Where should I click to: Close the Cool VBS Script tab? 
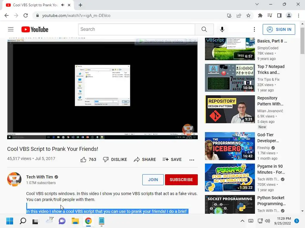click(69, 5)
